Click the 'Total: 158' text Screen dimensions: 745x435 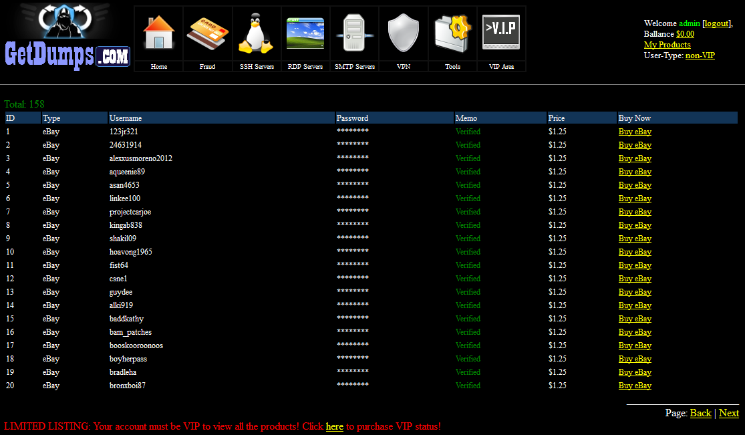tap(24, 104)
